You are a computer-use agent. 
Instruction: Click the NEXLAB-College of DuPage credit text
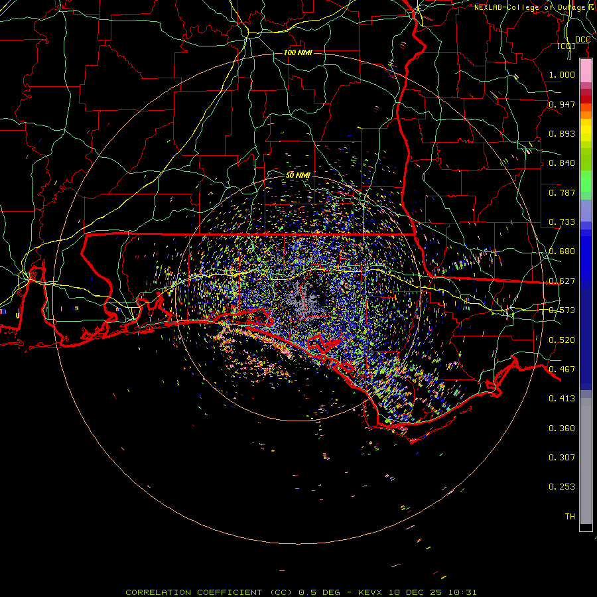(x=534, y=7)
